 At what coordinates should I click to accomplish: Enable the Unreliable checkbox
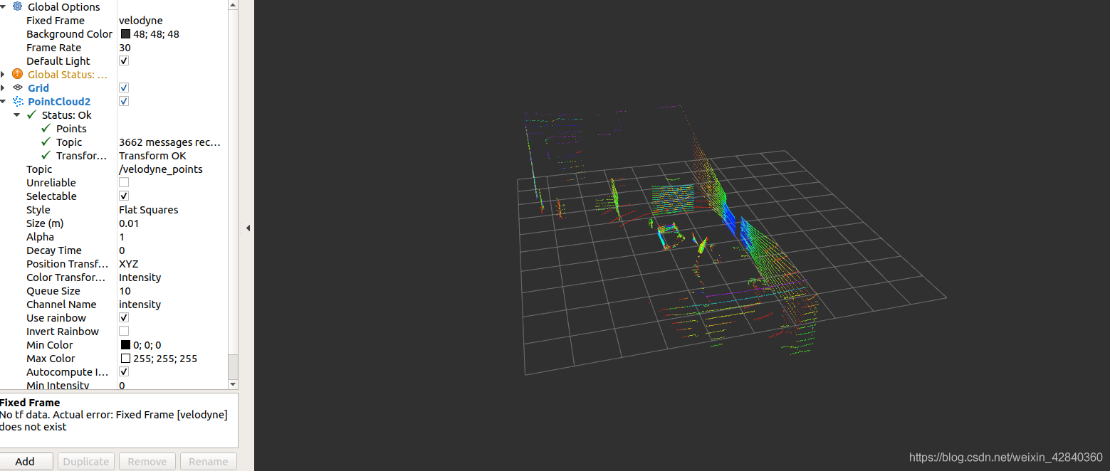[123, 182]
